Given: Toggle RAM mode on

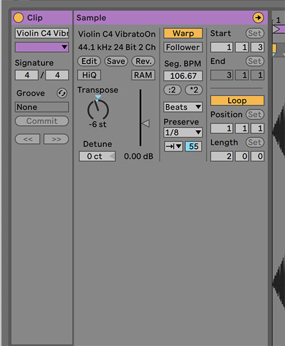Looking at the screenshot, I should [143, 75].
